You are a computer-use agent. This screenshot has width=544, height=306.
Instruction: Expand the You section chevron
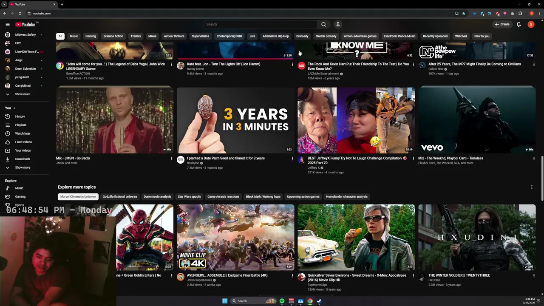click(x=14, y=108)
